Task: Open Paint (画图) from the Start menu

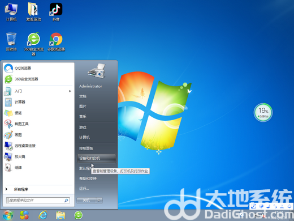Action: (x=38, y=135)
